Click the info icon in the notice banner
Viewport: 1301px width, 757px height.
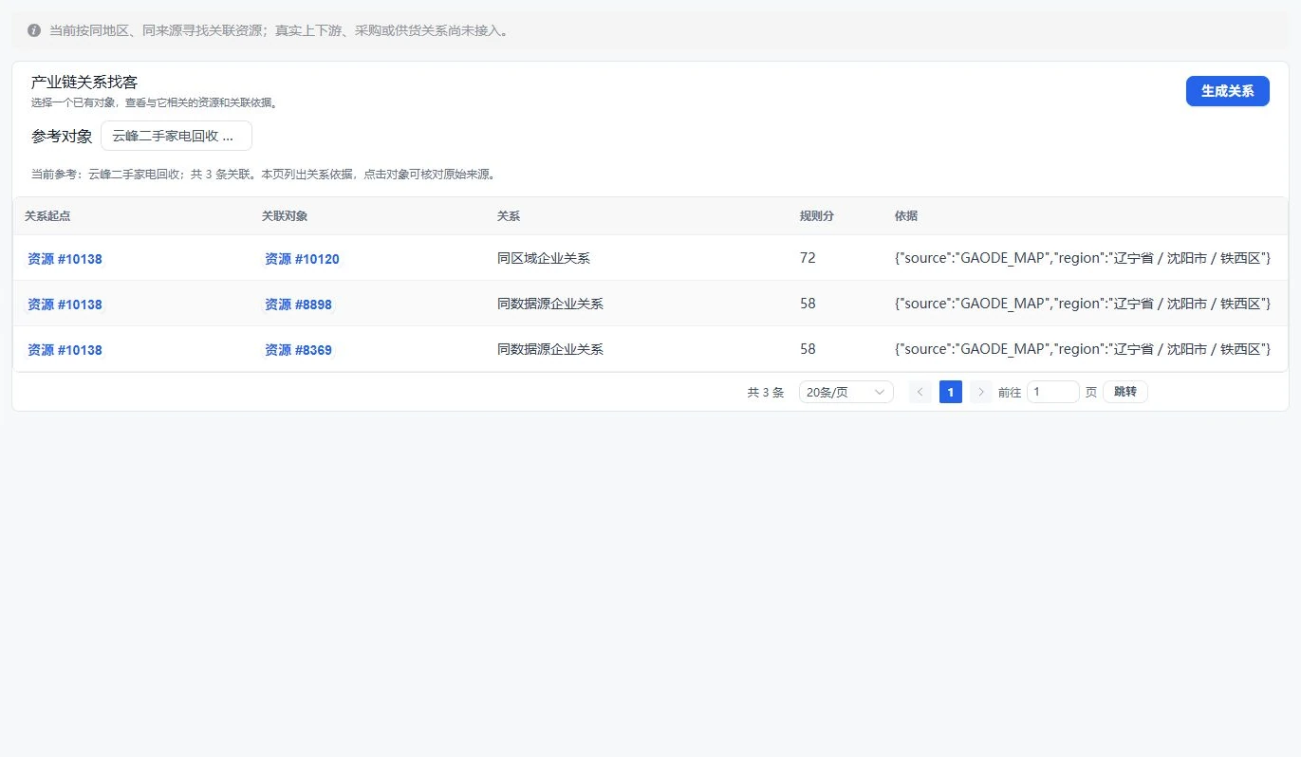coord(34,30)
